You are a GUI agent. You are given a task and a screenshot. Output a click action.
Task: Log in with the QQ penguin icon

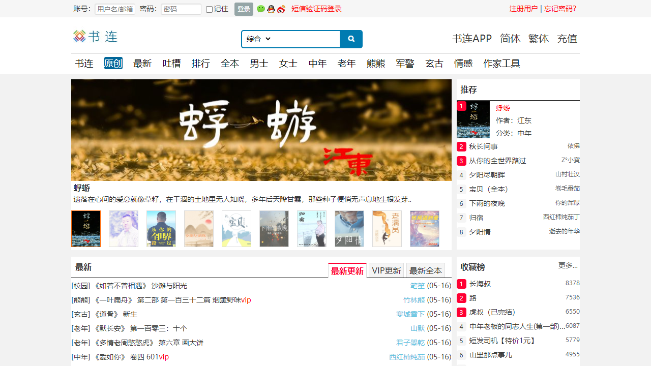(271, 9)
